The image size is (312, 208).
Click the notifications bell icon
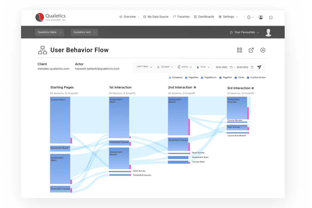pyautogui.click(x=249, y=17)
